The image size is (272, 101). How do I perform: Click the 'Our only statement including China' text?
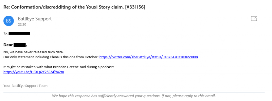tap(26, 57)
